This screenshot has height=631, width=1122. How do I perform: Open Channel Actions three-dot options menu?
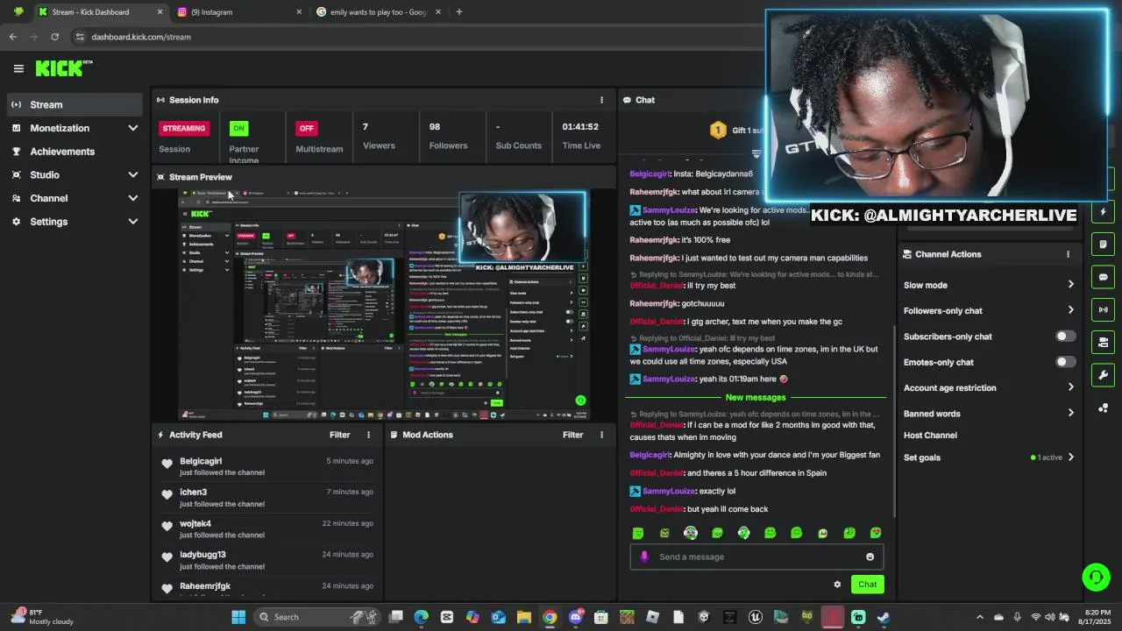click(x=1068, y=254)
